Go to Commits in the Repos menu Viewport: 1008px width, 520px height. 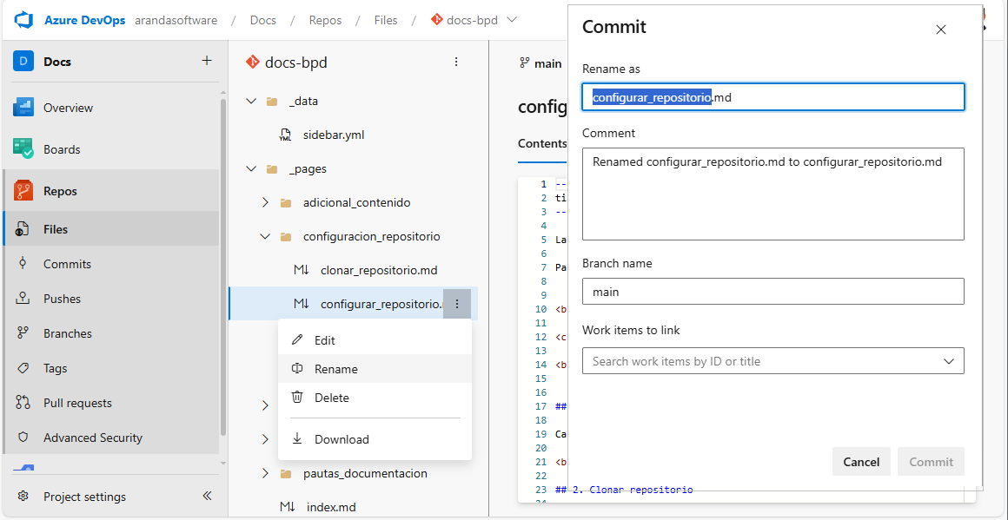point(67,264)
